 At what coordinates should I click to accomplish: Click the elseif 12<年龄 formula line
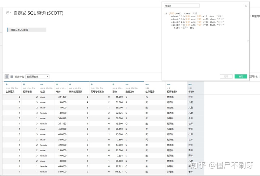point(197,16)
